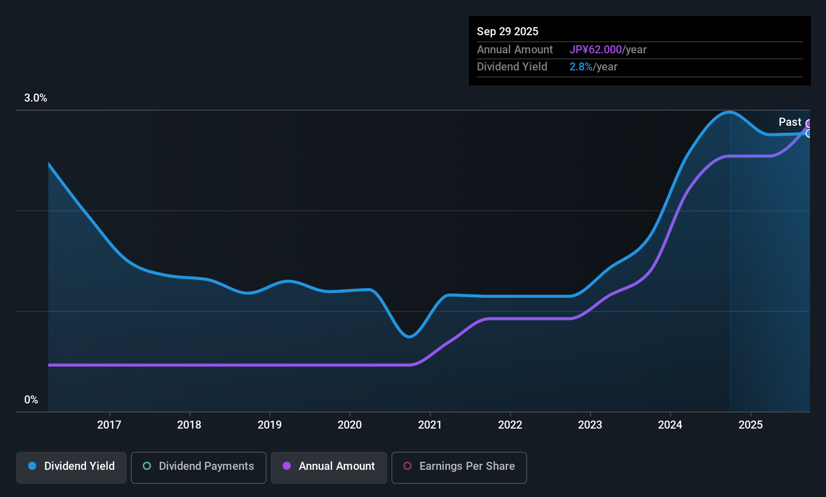The height and width of the screenshot is (497, 826).
Task: Click the 2017 x-axis label
Action: point(109,425)
